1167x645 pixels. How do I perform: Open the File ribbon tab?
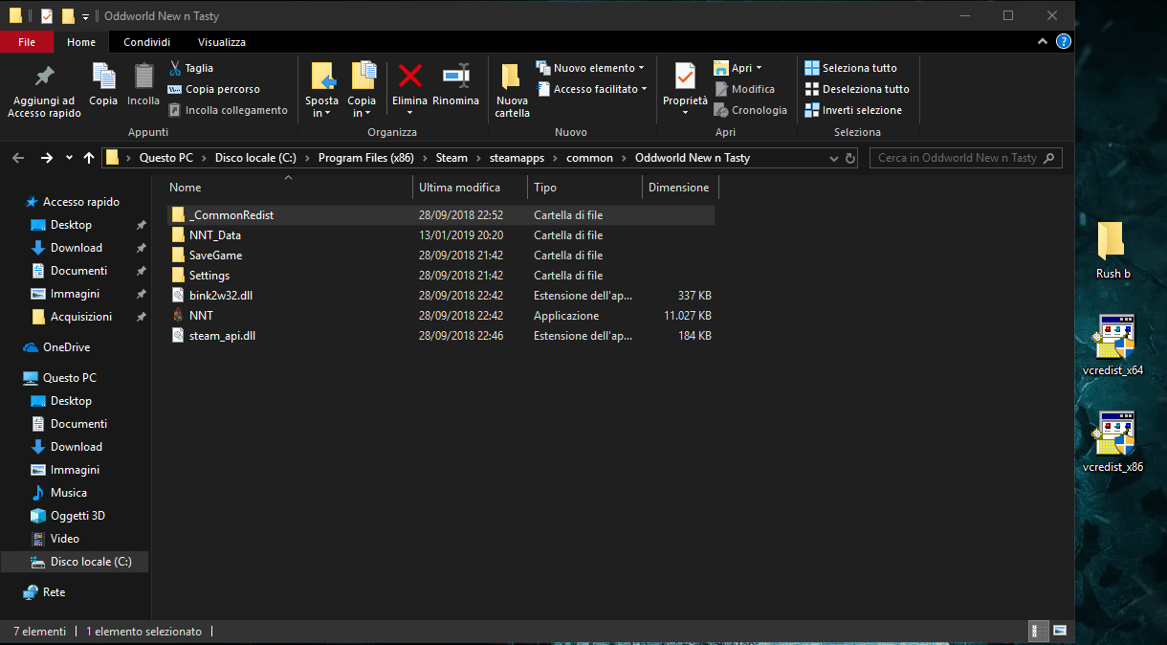coord(27,42)
